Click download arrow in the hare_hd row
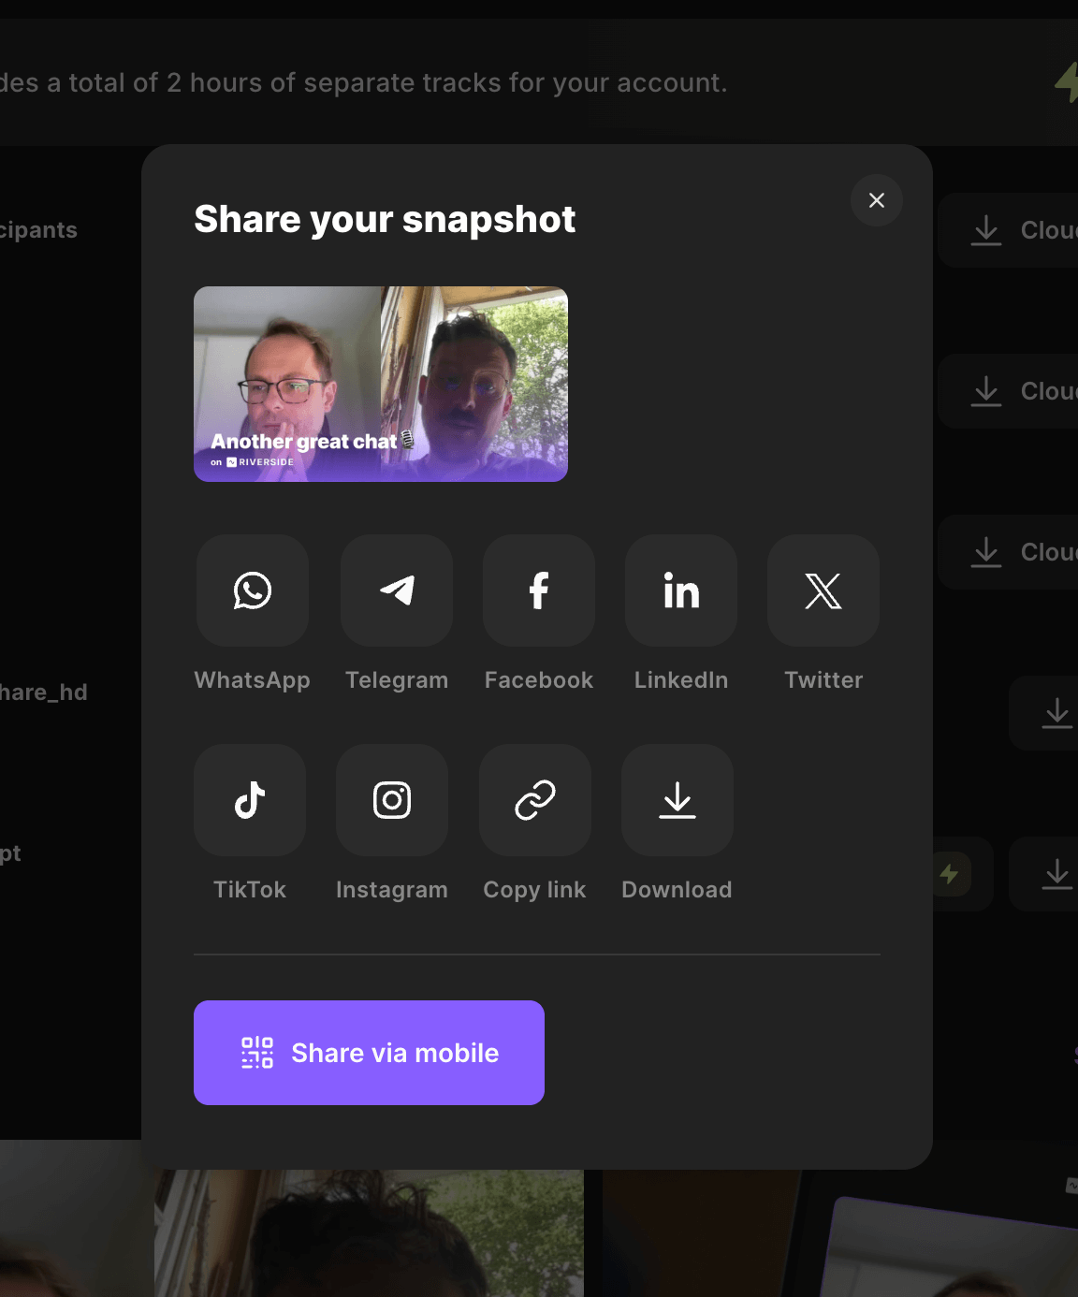Image resolution: width=1078 pixels, height=1297 pixels. (x=1056, y=713)
